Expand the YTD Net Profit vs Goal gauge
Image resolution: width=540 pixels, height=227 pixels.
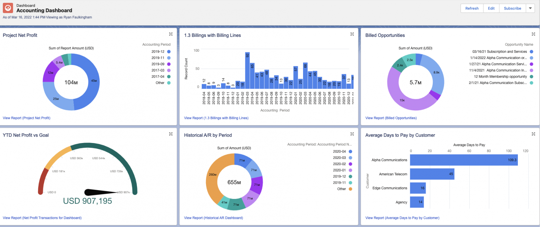(171, 134)
